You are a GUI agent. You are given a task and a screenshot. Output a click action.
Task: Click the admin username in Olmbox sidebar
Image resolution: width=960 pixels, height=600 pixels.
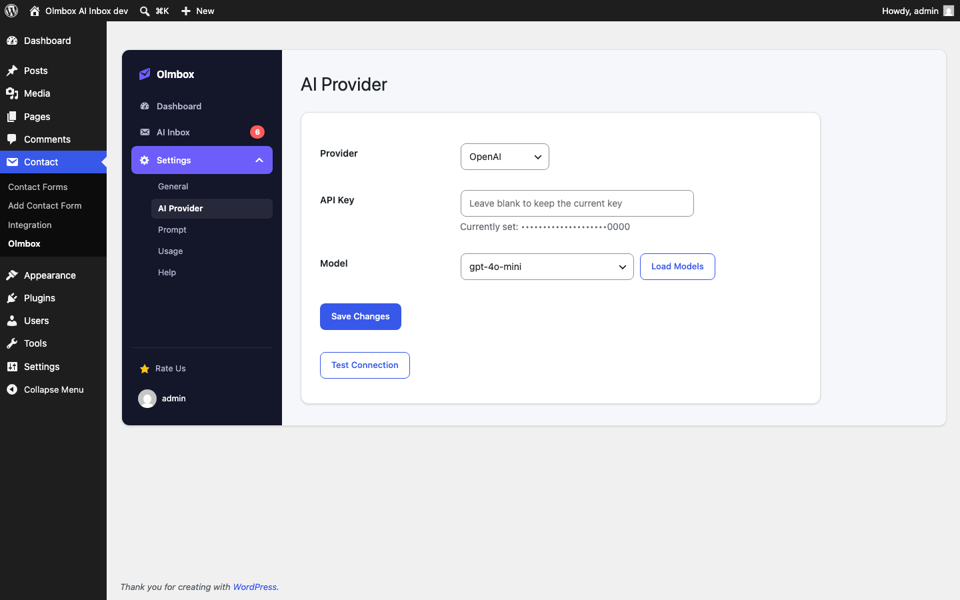(174, 399)
